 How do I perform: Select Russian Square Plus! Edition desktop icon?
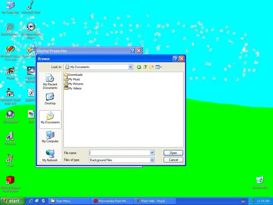pos(10,184)
